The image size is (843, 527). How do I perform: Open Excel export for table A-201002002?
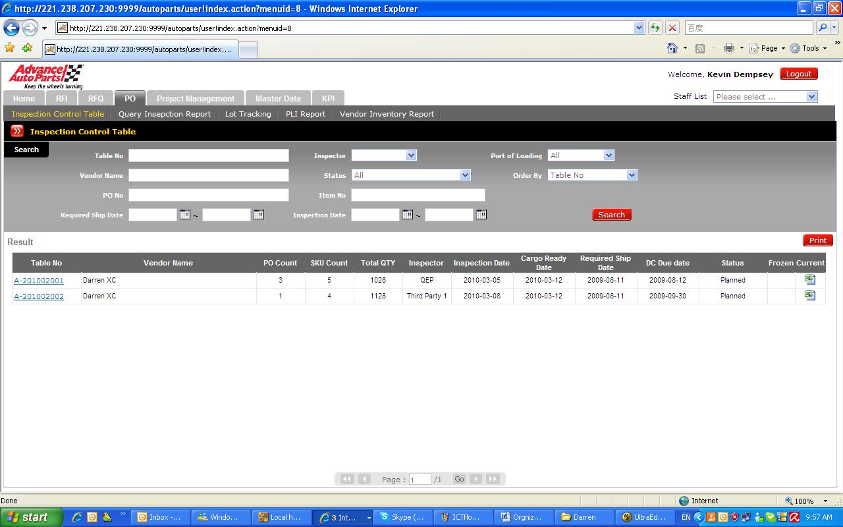pos(809,296)
